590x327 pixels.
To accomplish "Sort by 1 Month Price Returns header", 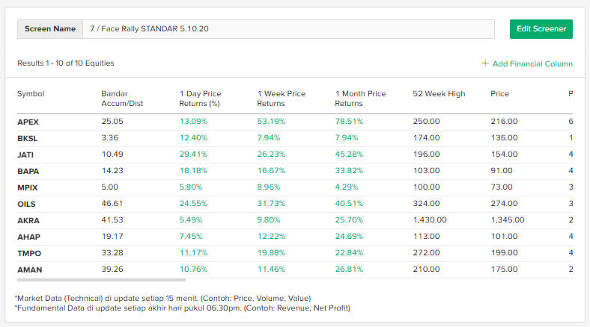I will [360, 99].
